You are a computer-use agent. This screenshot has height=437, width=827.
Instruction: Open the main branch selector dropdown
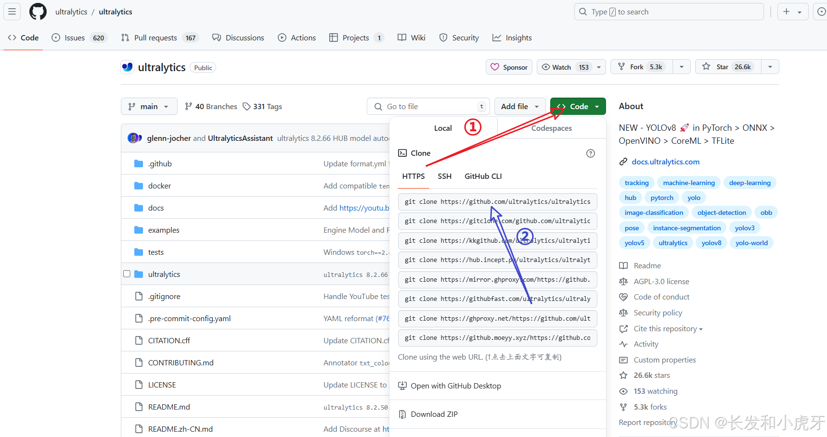pyautogui.click(x=149, y=107)
